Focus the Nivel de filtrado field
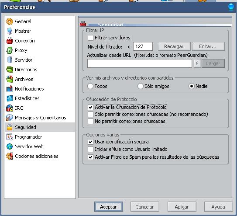Screen dimensions: 237x216 click(143, 46)
